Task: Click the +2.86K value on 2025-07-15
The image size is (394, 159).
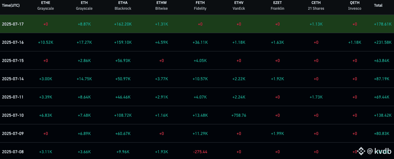Action: [84, 60]
